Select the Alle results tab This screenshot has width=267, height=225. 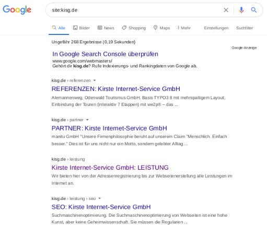coord(59,28)
